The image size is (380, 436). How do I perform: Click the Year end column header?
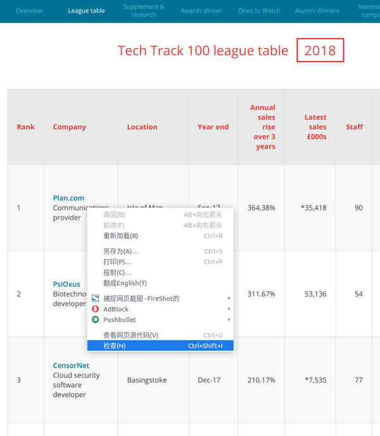[213, 127]
